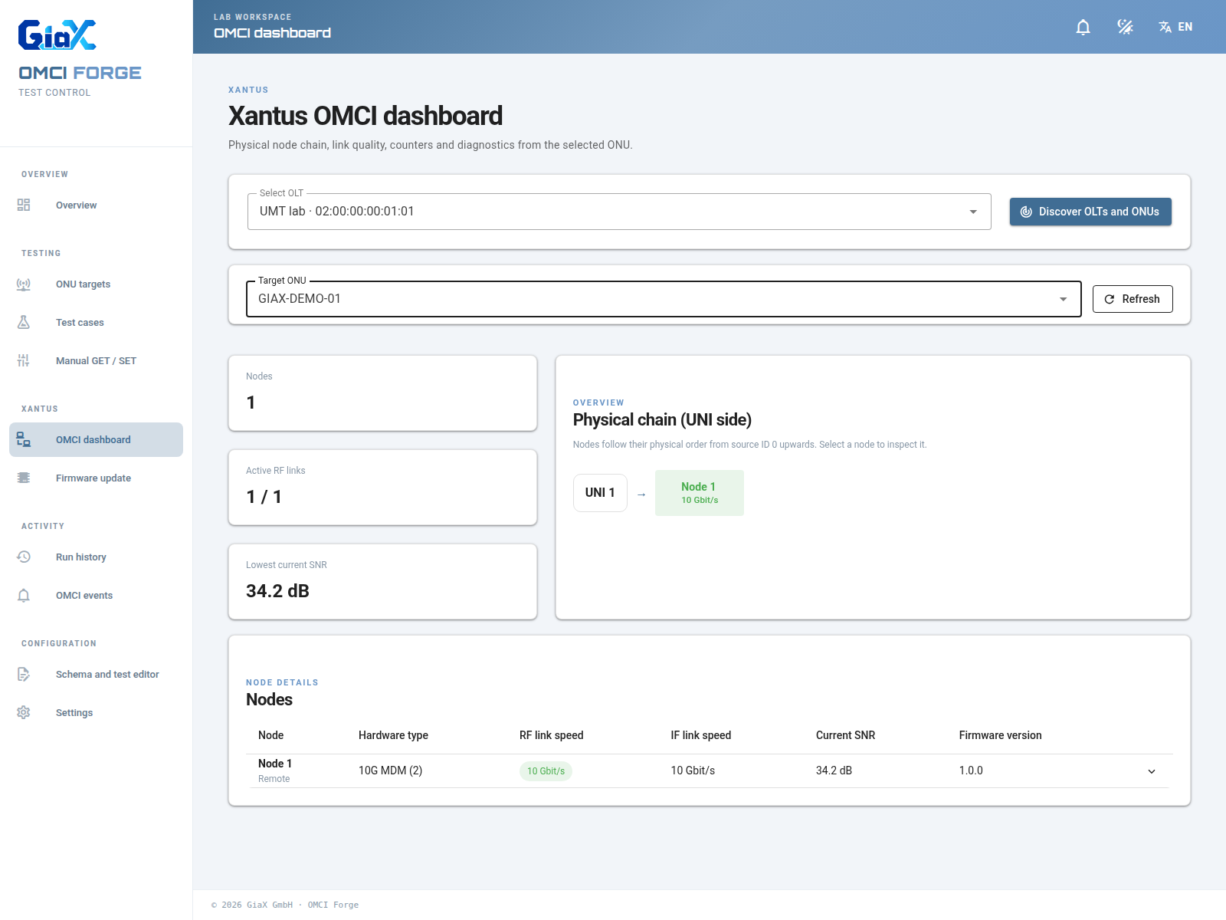Click the UNI 1 chain box

[x=600, y=493]
